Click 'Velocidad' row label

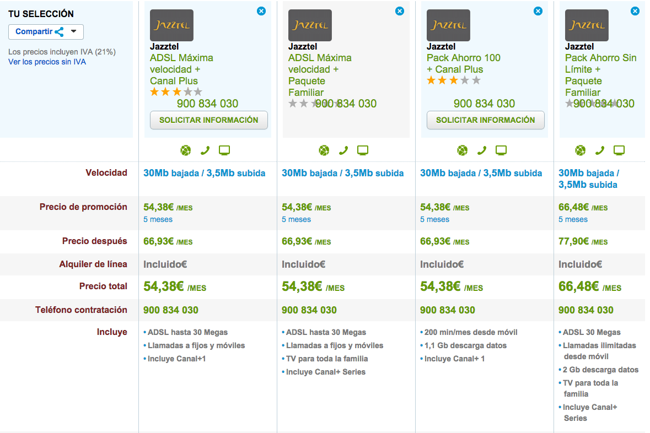pyautogui.click(x=106, y=173)
